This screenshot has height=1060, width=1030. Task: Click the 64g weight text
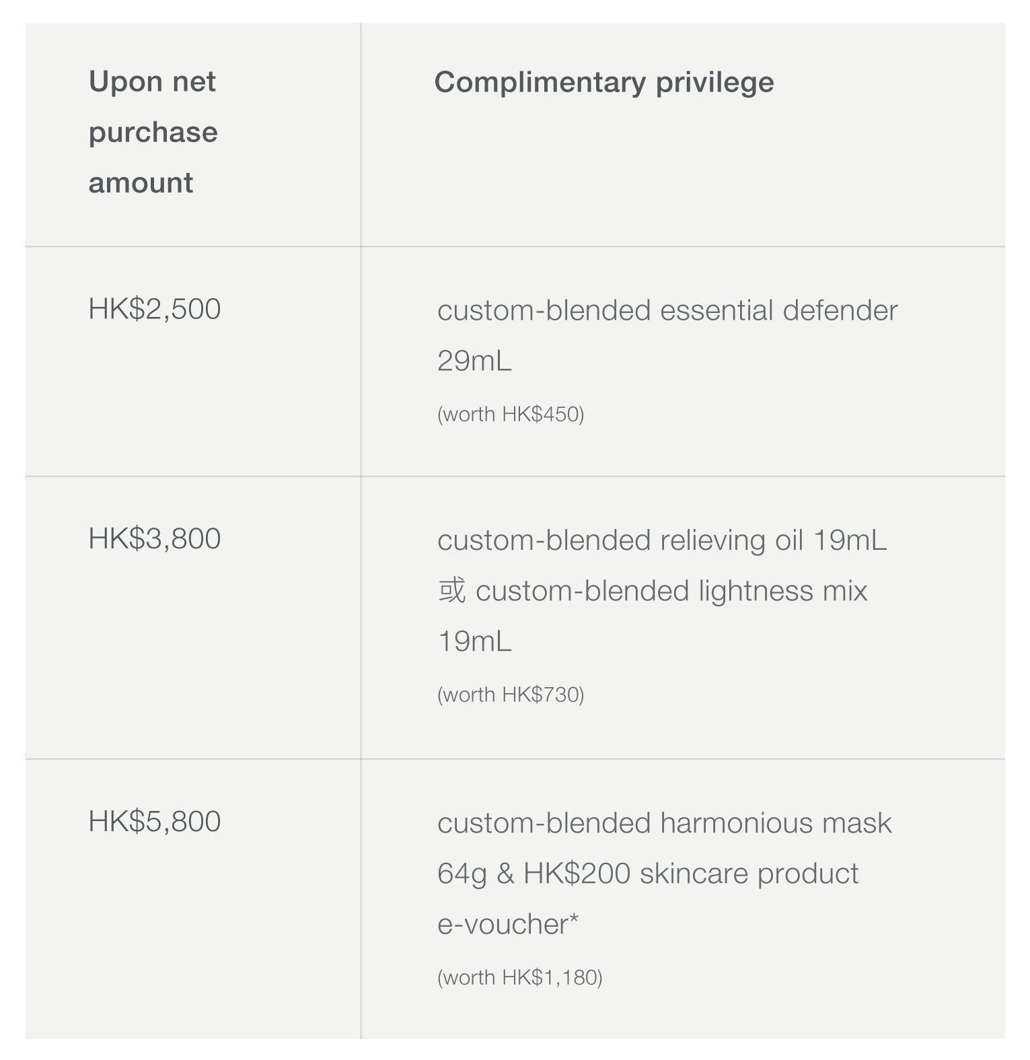coord(462,874)
